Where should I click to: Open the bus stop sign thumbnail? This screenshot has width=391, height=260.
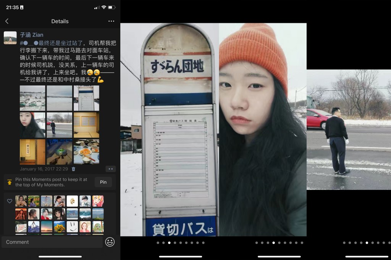point(86,98)
